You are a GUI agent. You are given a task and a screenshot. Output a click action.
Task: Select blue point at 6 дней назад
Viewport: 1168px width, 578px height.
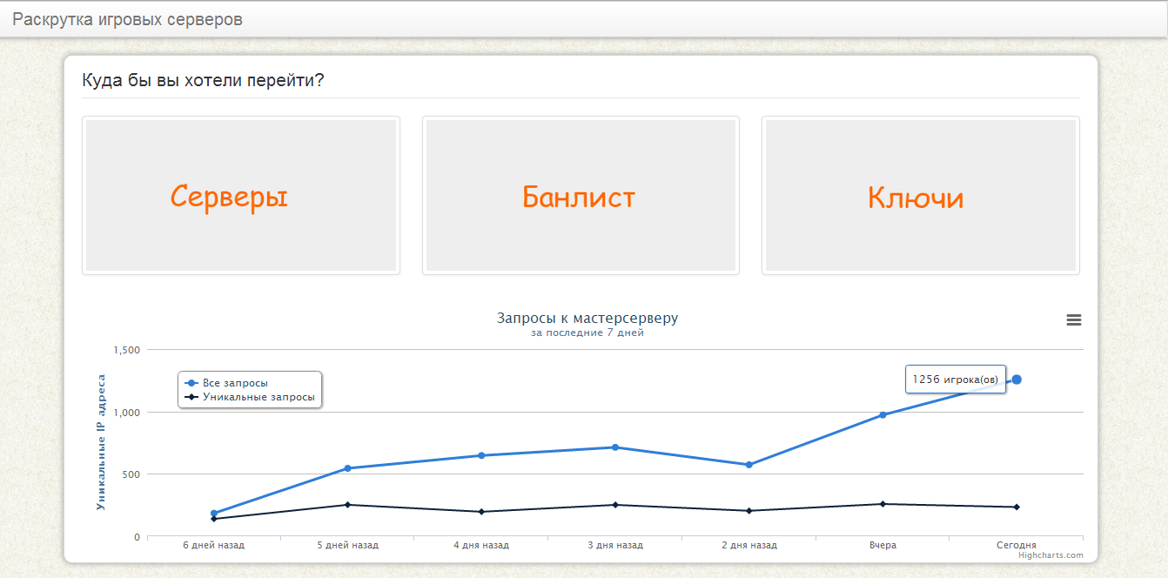pos(213,514)
